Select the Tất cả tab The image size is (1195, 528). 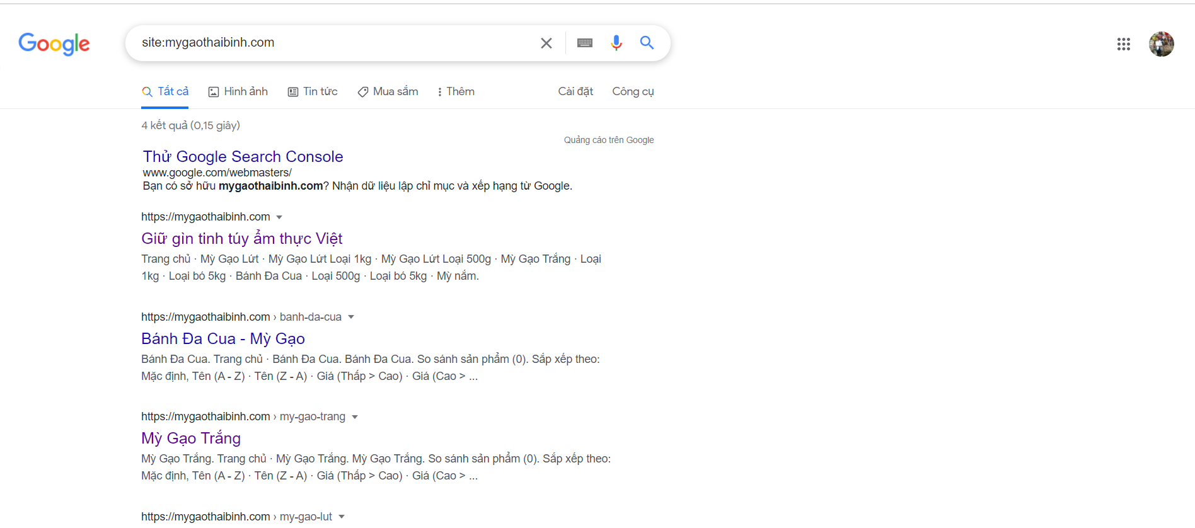pos(165,92)
